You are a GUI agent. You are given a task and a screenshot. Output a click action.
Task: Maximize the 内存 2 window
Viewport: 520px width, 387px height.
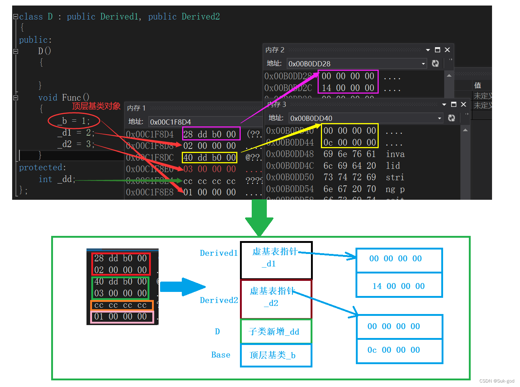(x=438, y=50)
